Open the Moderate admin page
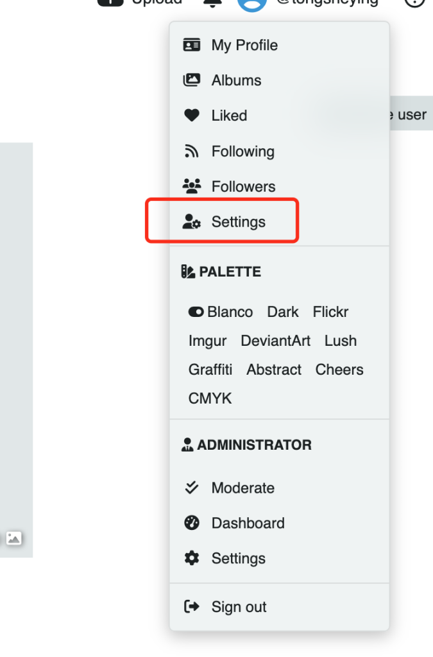Screen dimensions: 433x657 [x=242, y=488]
